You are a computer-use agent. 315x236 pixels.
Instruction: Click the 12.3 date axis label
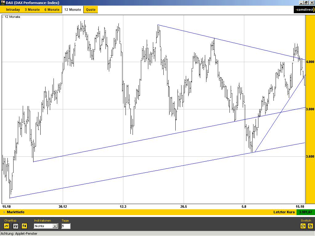(123, 206)
